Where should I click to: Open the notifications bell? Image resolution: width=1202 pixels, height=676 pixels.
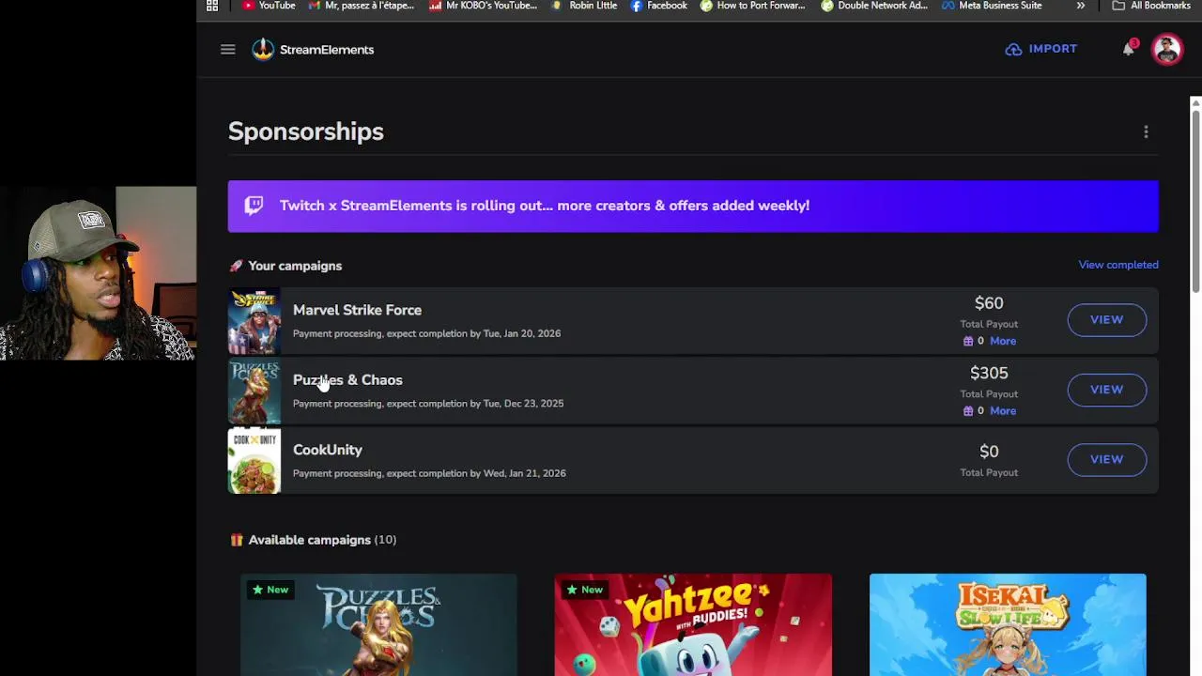click(x=1128, y=49)
